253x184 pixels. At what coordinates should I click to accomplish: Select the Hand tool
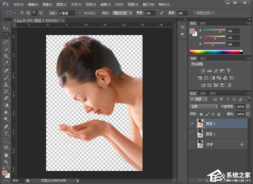tap(6, 155)
